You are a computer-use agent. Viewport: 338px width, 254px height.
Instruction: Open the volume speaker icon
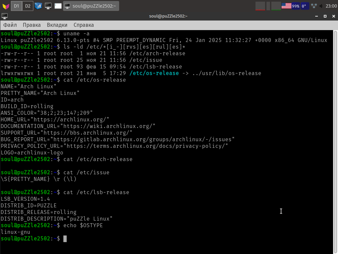click(x=321, y=6)
